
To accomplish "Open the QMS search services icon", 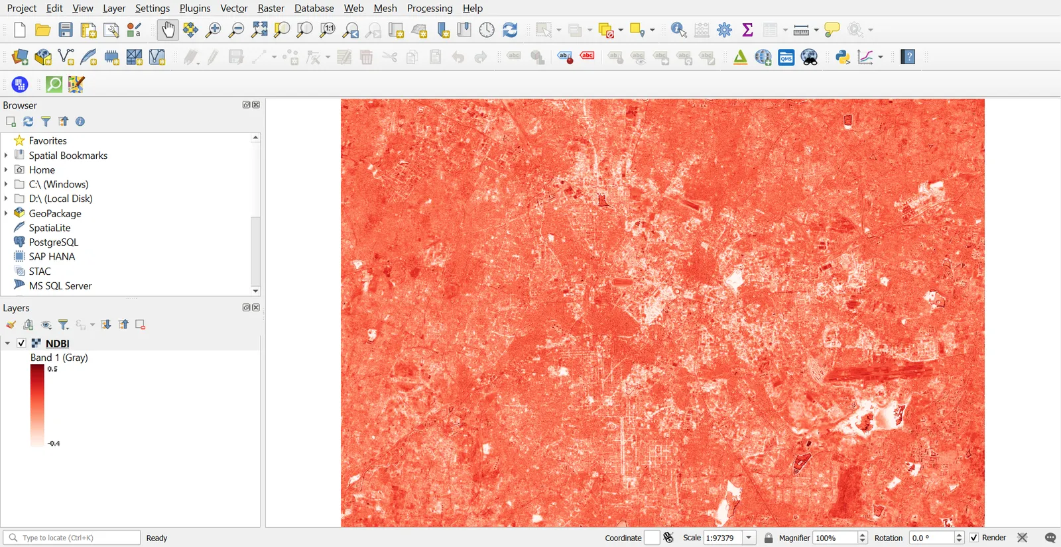I will (x=786, y=57).
